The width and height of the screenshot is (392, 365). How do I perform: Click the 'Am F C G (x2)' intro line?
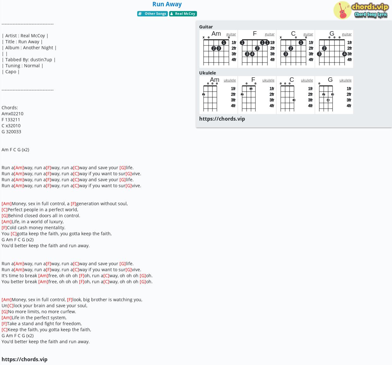click(15, 150)
